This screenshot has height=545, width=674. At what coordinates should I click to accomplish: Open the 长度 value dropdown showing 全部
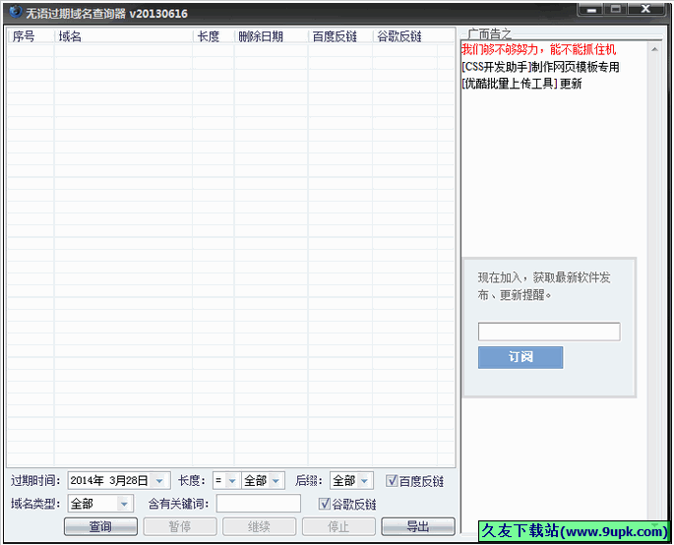[276, 481]
